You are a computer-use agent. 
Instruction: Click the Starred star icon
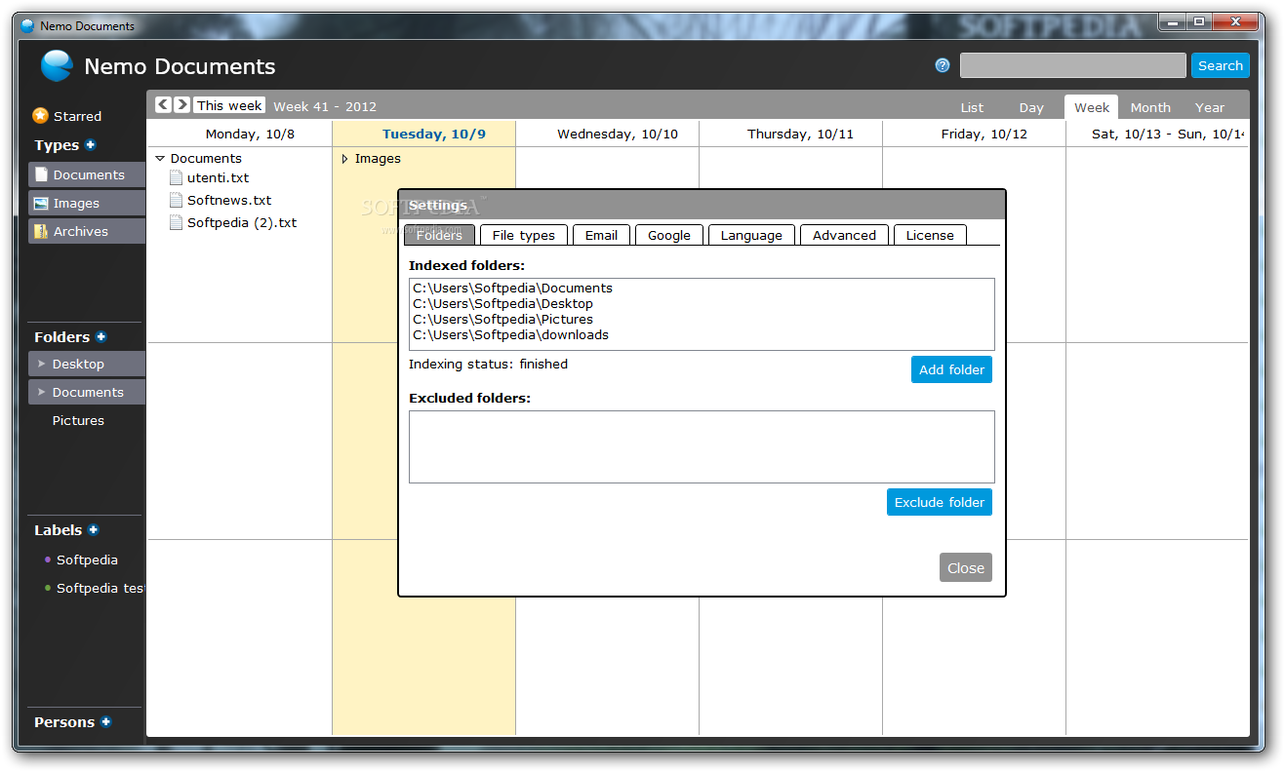click(40, 115)
